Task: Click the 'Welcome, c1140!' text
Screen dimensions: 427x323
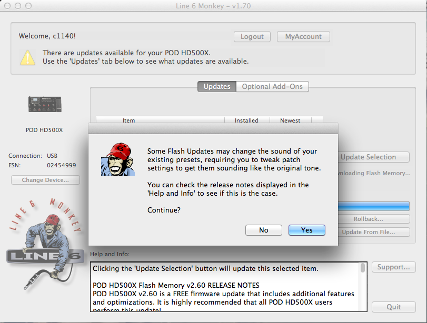Action: [x=47, y=36]
